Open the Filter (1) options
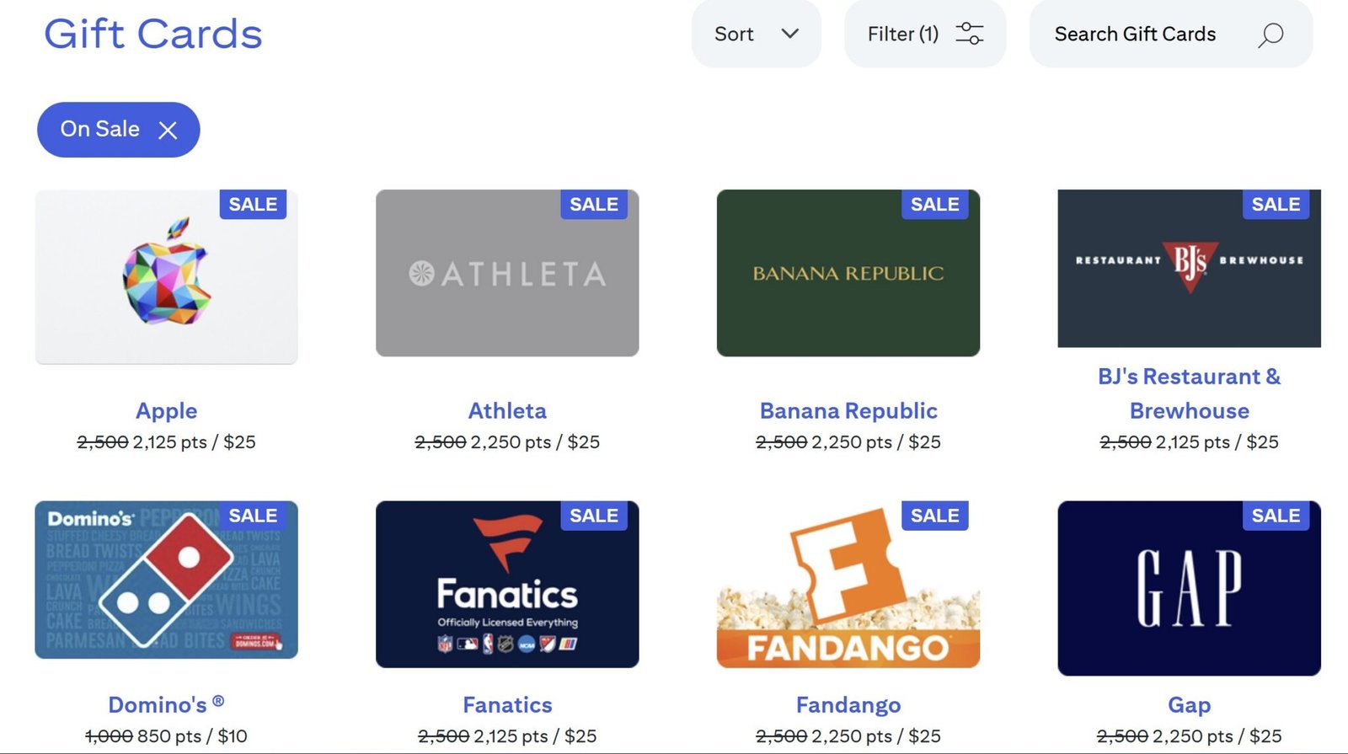This screenshot has width=1348, height=754. pyautogui.click(x=903, y=34)
